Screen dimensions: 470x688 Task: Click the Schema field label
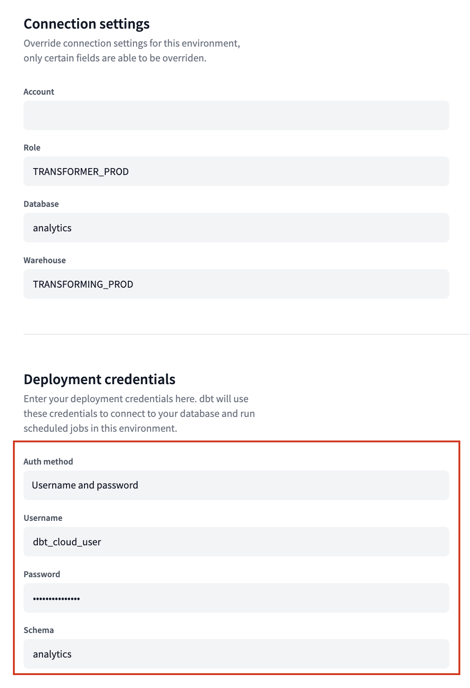click(x=38, y=630)
